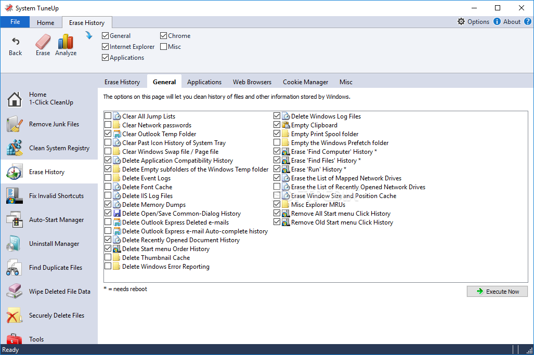
Task: Uncheck the Internet Explorer checkbox
Action: [105, 46]
